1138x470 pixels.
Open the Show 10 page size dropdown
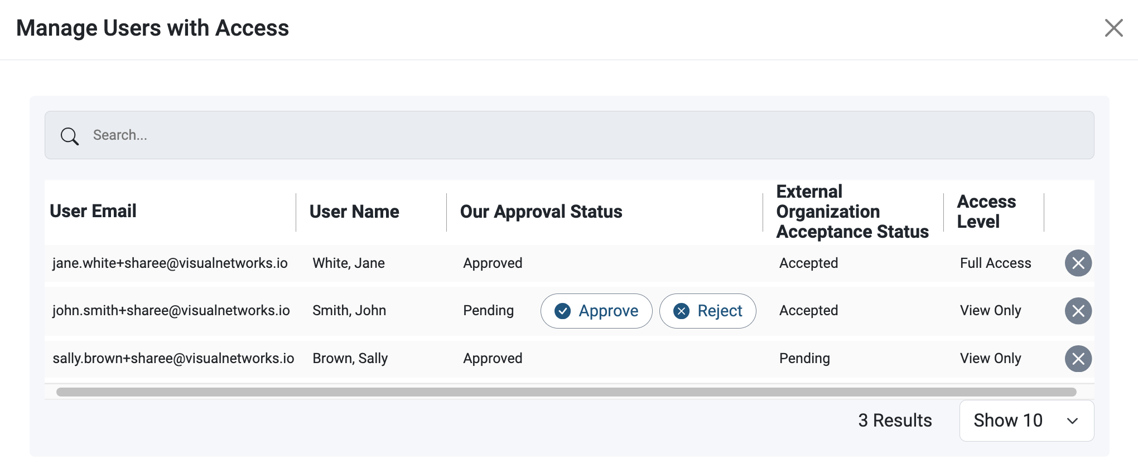coord(1026,420)
